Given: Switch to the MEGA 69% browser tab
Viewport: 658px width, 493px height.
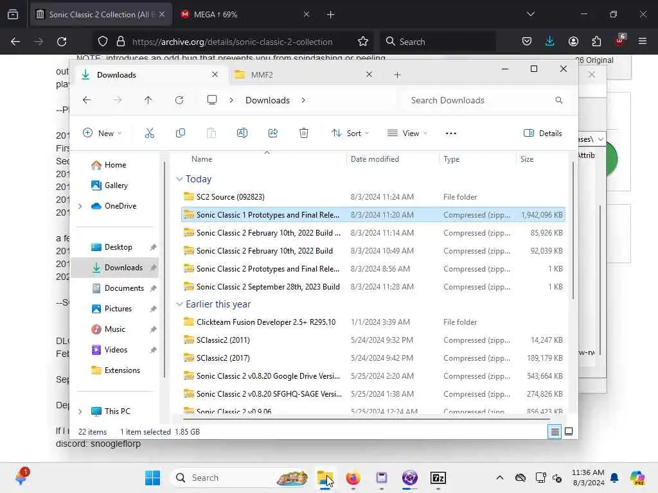Looking at the screenshot, I should 245,14.
